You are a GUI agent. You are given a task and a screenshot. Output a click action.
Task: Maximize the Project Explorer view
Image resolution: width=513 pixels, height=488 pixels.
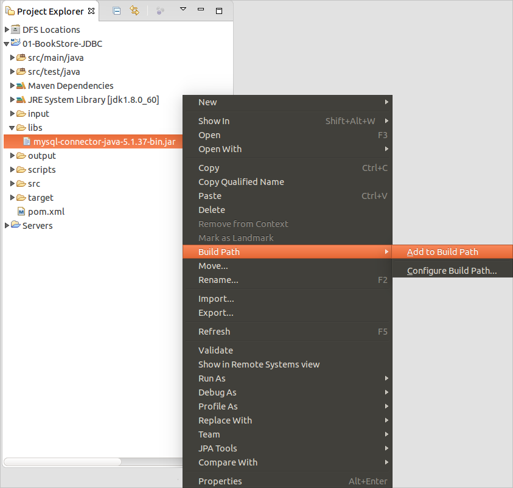click(219, 11)
